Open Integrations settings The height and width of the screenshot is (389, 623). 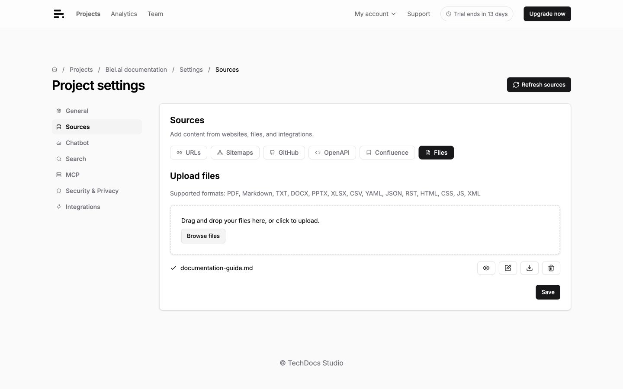click(97, 207)
